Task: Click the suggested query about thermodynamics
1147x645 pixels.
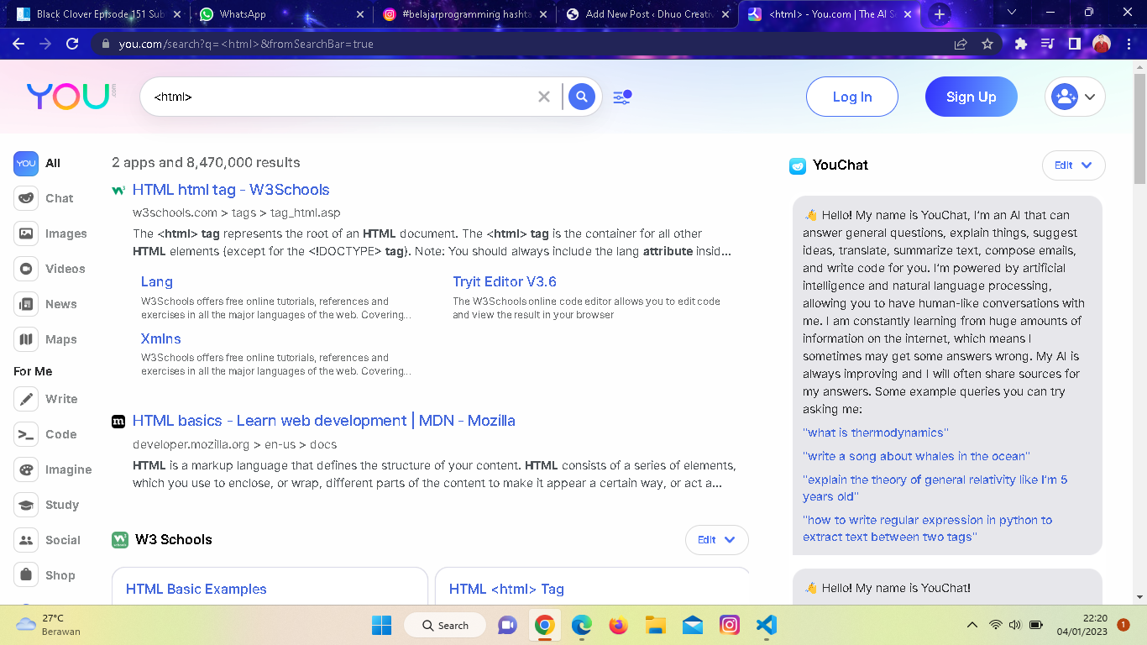Action: tap(876, 433)
